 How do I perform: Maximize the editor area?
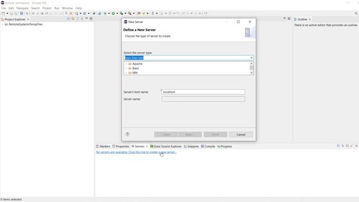coord(289,19)
